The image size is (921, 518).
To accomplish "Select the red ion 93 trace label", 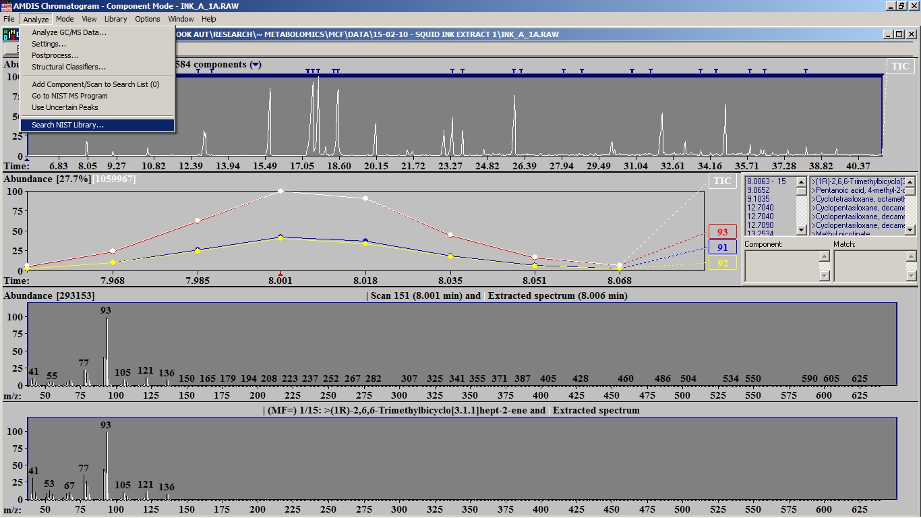I will point(722,232).
